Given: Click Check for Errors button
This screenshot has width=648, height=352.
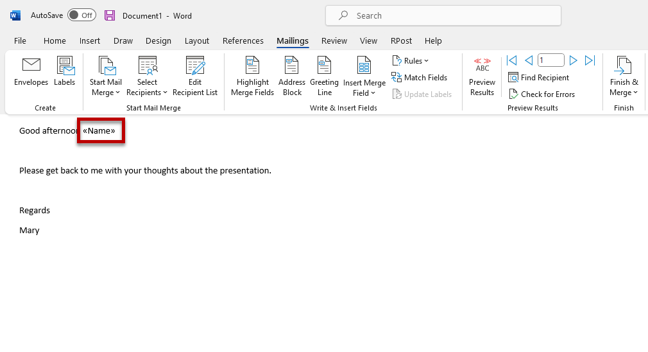Looking at the screenshot, I should (x=541, y=94).
